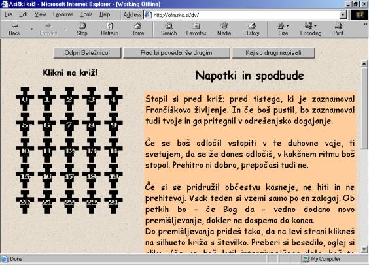Open the Search toolbar pane

coord(169,29)
